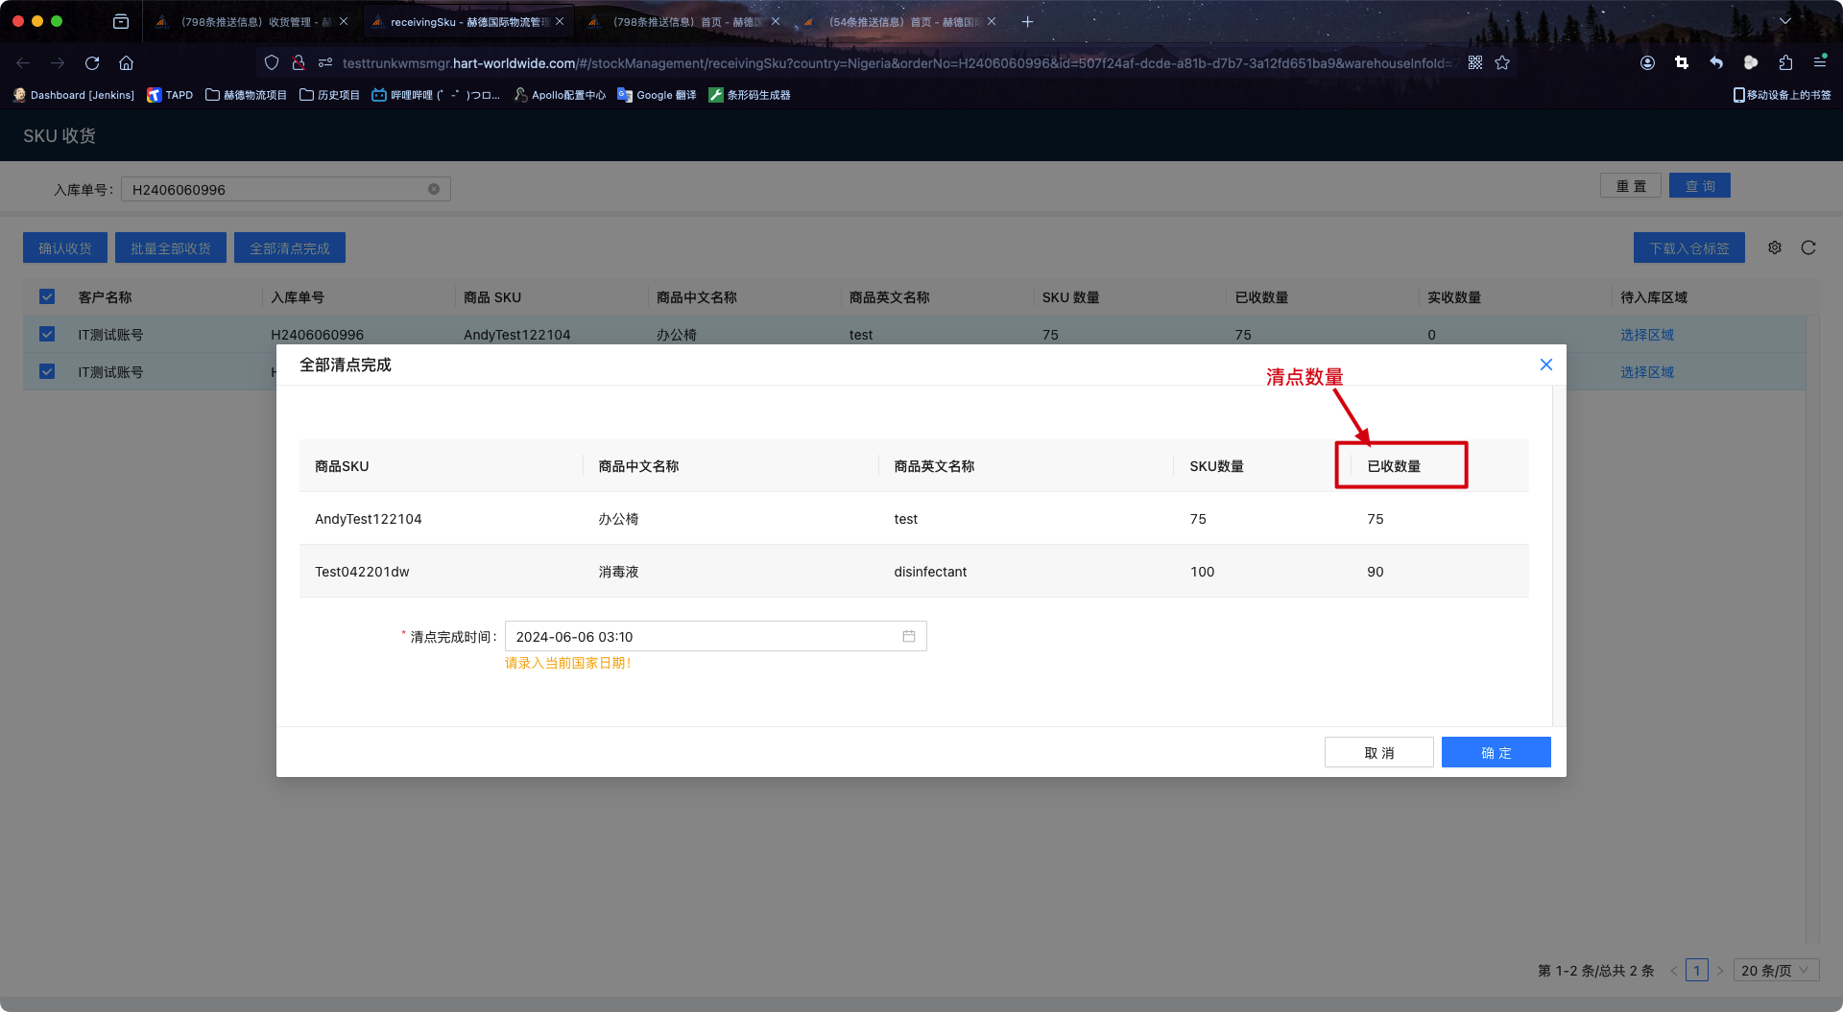The height and width of the screenshot is (1012, 1843).
Task: Toggle the select-all checkbox in table header
Action: (x=47, y=297)
